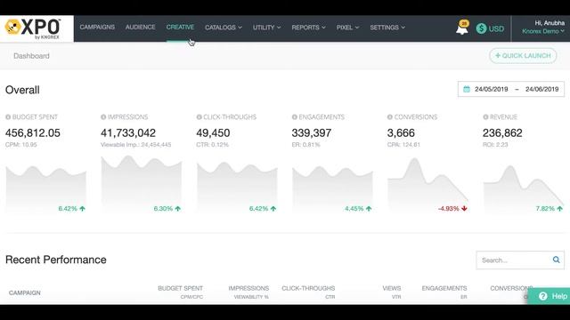
Task: Open the date range picker 24/05/2019 to 24/06/2019
Action: tap(511, 89)
